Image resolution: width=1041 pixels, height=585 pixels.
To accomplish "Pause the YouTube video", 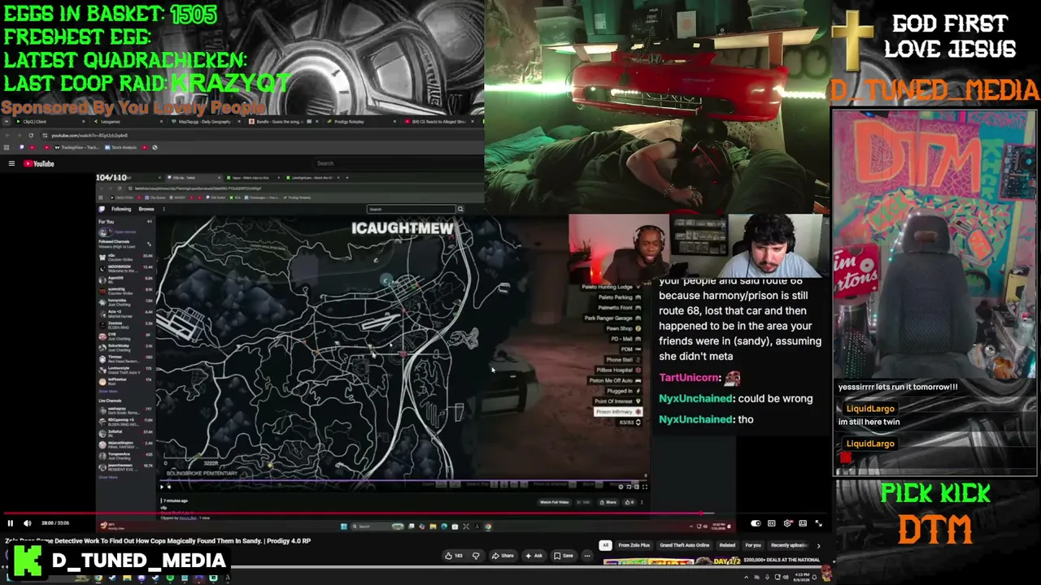I will click(11, 523).
